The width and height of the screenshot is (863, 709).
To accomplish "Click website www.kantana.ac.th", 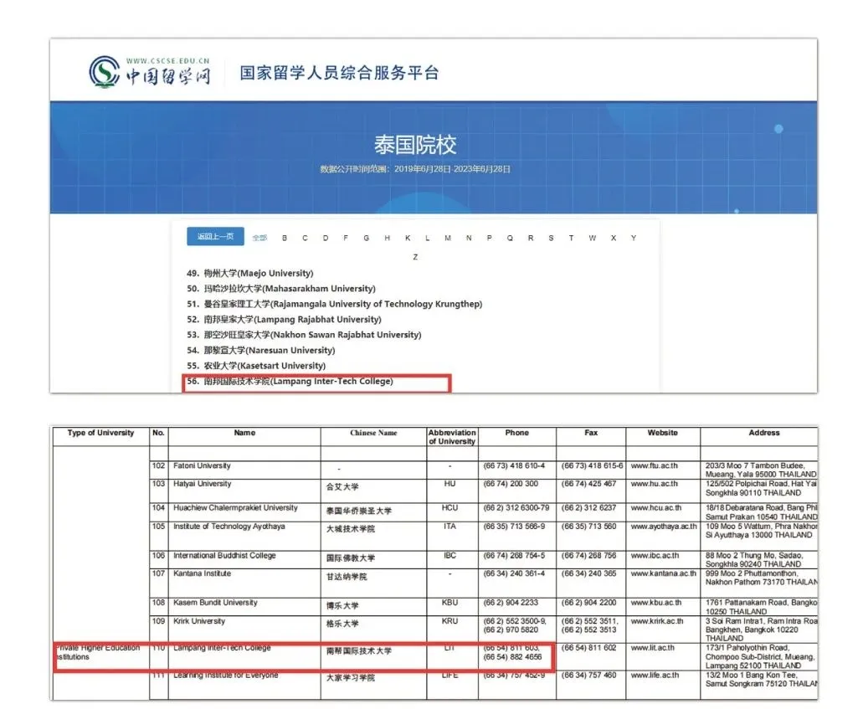I will click(x=663, y=573).
